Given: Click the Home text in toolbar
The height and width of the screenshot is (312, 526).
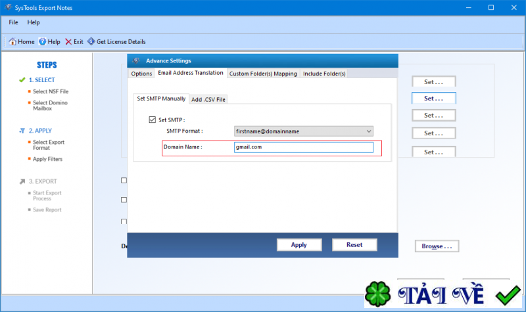Looking at the screenshot, I should click(26, 41).
